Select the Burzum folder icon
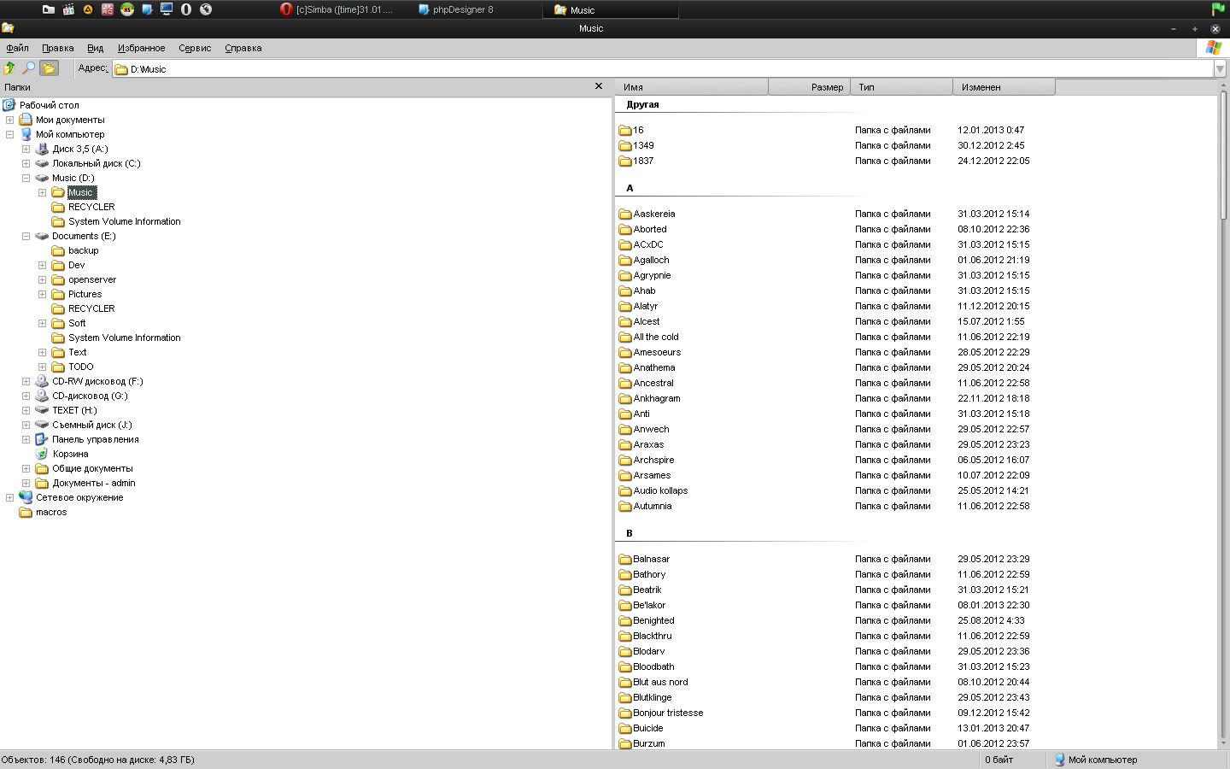Screen dimensions: 1230x769 (x=624, y=743)
